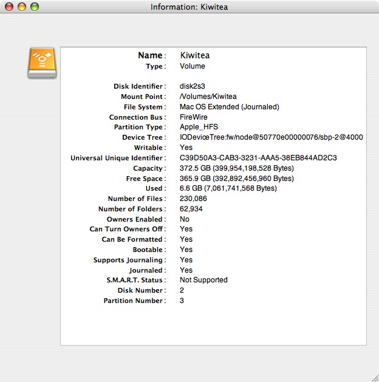Click the 'Yes' value beside Journaled
Viewport: 379px width, 382px height.
[x=186, y=270]
